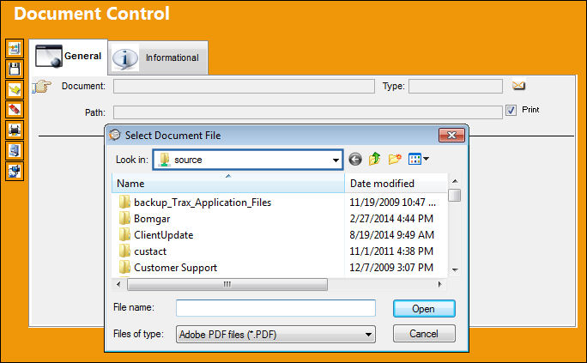Screen dimensions: 587x363
Task: Open the Files of type dropdown
Action: pos(368,334)
